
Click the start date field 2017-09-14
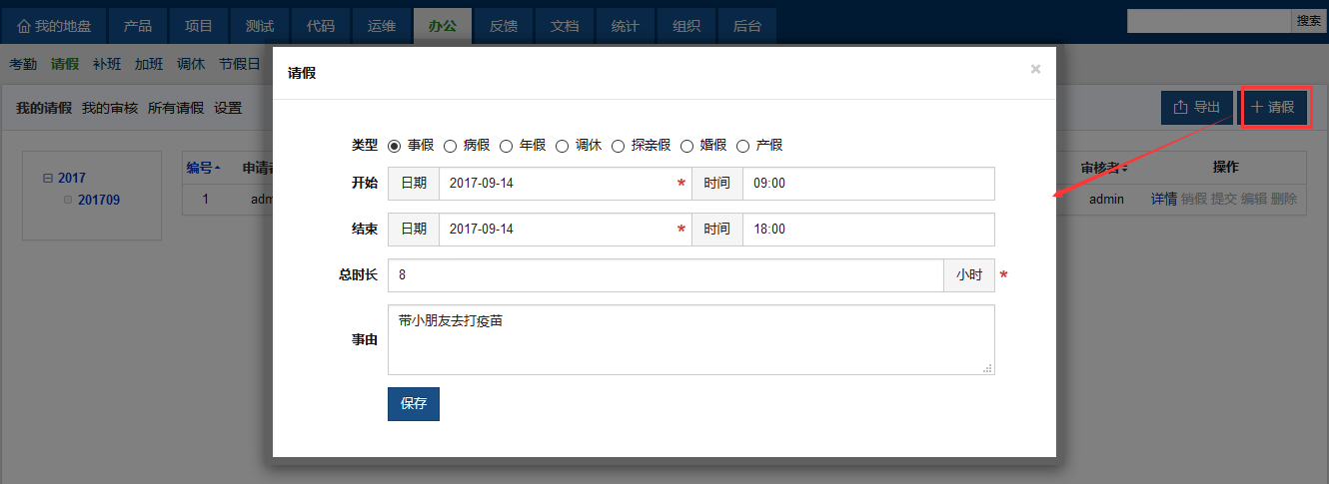(x=565, y=184)
